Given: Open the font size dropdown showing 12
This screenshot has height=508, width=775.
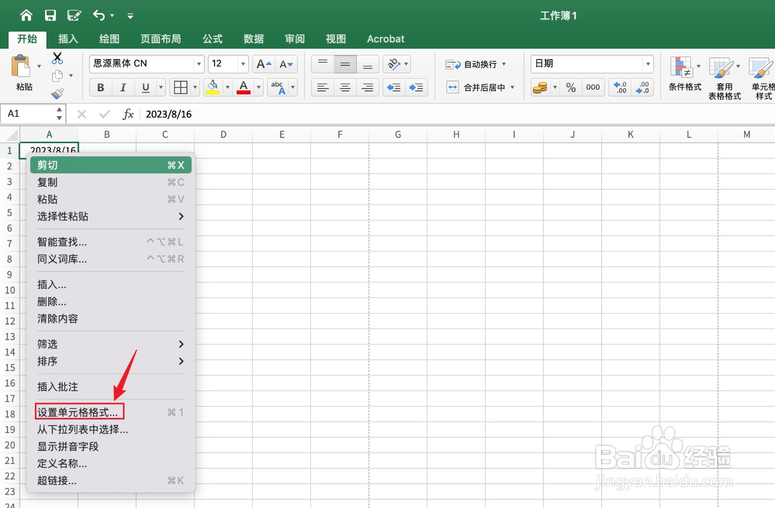Looking at the screenshot, I should coord(243,64).
